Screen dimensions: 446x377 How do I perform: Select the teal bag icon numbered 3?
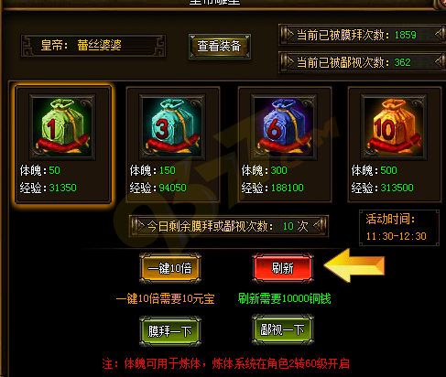(172, 127)
